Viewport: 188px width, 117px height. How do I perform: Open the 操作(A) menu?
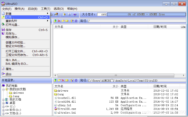(x=20, y=9)
